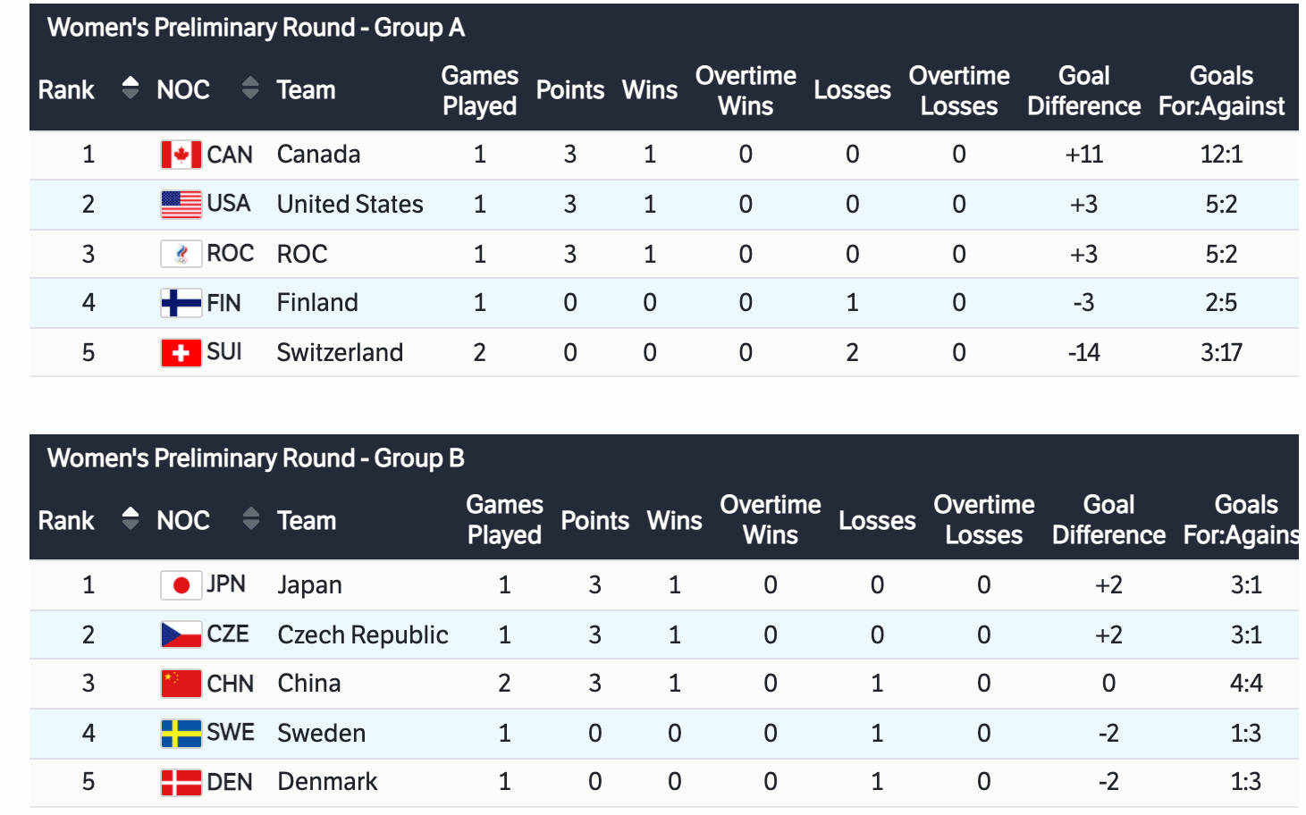Screen dimensions: 1306x815
Task: Click the Czech Republic flag icon
Action: pos(181,635)
